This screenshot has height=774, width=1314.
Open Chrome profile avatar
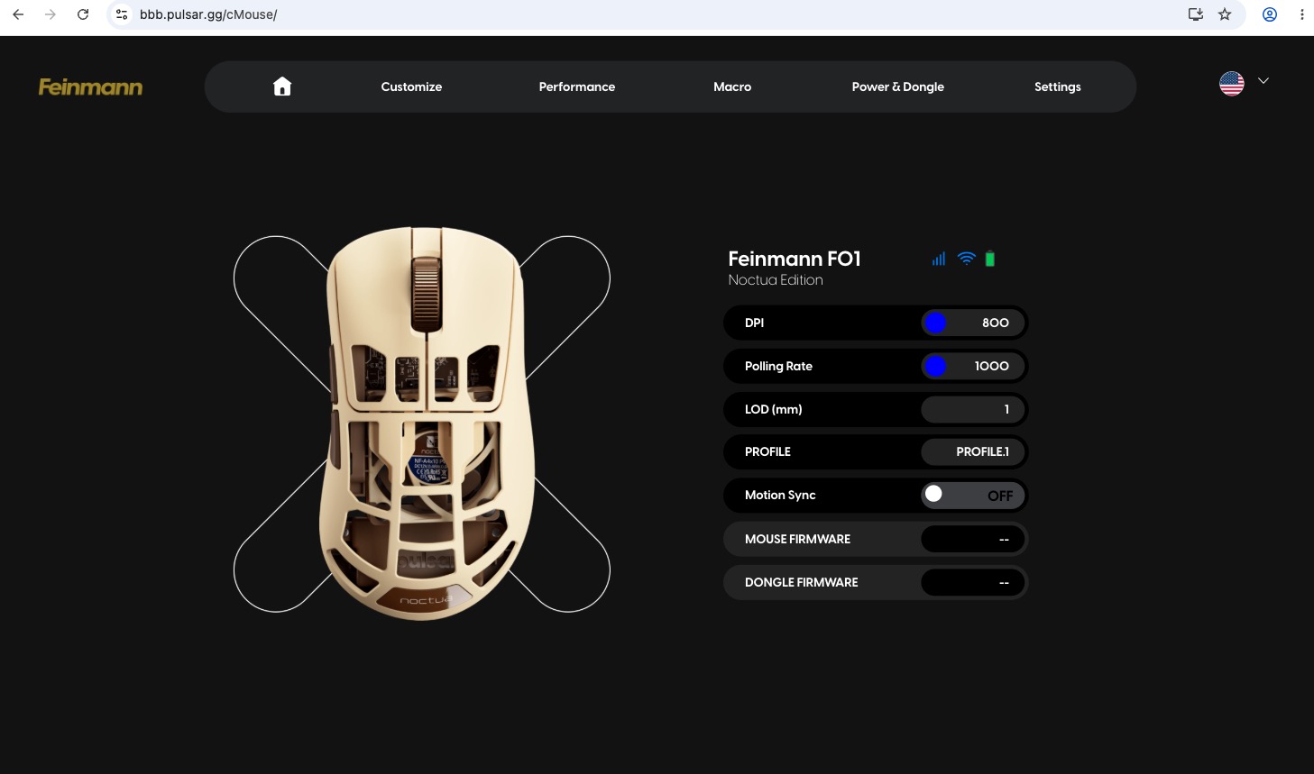tap(1270, 14)
